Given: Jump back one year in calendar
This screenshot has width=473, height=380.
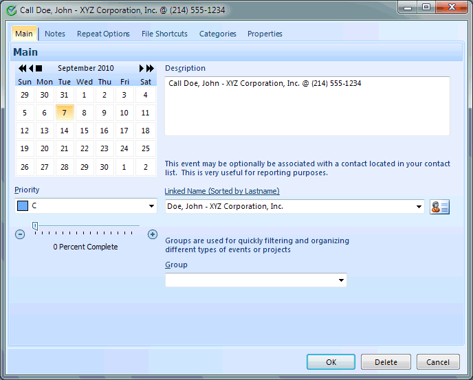Looking at the screenshot, I should pos(22,69).
